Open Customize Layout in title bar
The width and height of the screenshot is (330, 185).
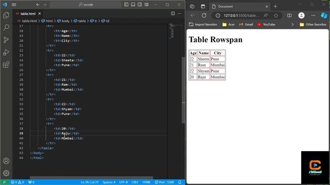pyautogui.click(x=146, y=5)
